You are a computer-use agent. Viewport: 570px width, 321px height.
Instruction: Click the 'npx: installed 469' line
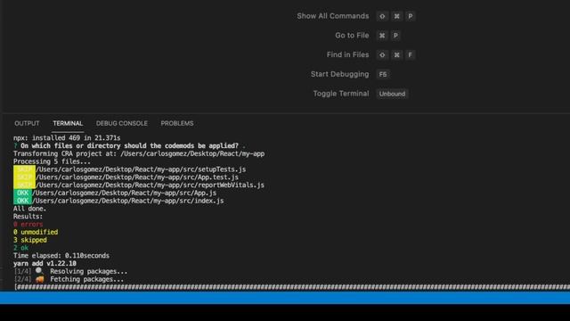click(x=67, y=138)
